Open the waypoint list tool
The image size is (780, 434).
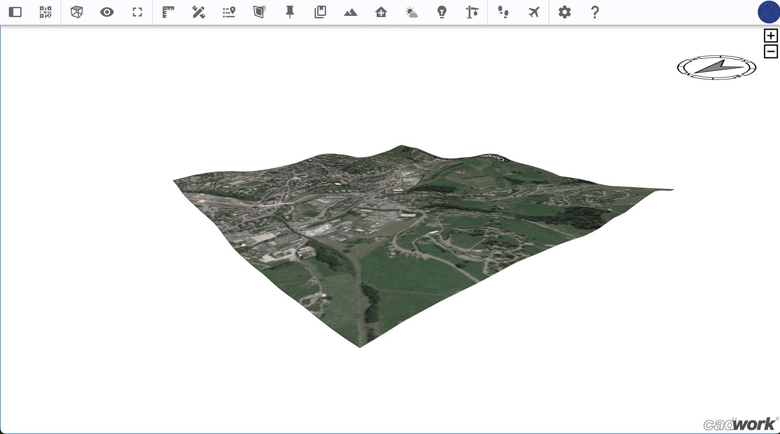(228, 13)
